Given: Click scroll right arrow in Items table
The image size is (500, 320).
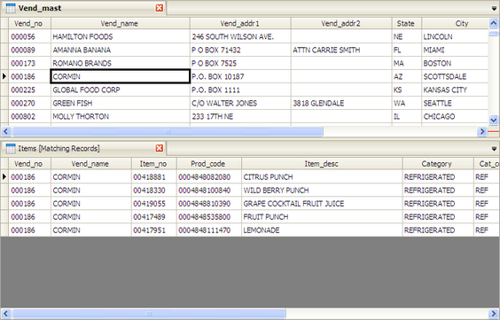Looking at the screenshot, I should (493, 313).
